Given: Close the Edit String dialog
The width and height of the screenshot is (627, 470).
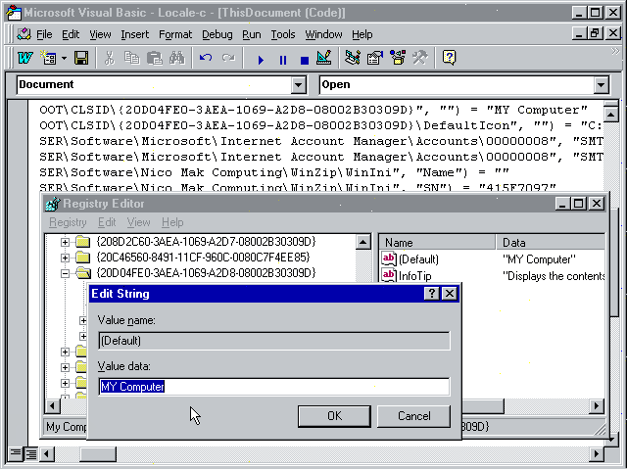Looking at the screenshot, I should click(450, 294).
